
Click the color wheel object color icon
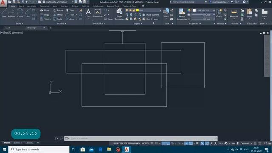tap(189, 10)
